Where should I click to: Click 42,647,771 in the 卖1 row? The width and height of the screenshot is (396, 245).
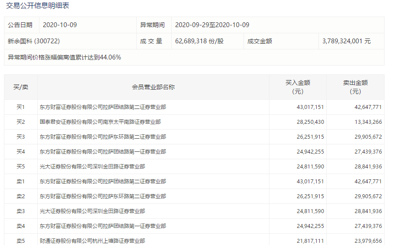point(368,182)
